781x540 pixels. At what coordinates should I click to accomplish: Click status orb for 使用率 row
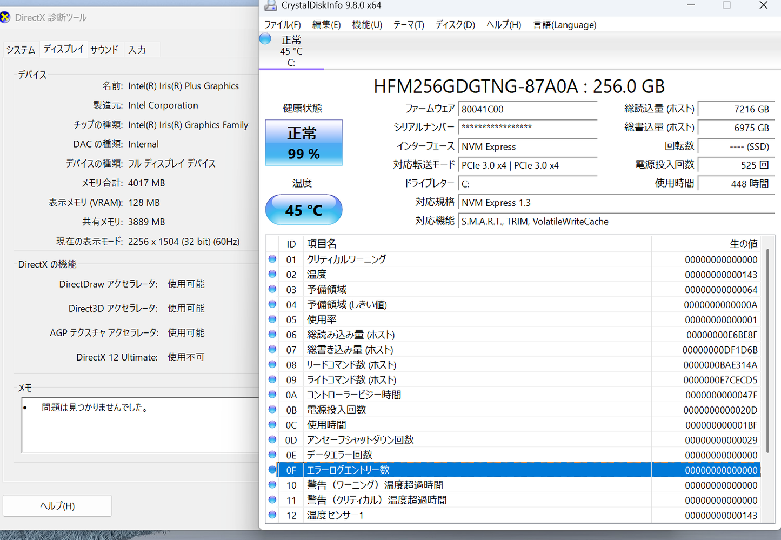point(272,319)
